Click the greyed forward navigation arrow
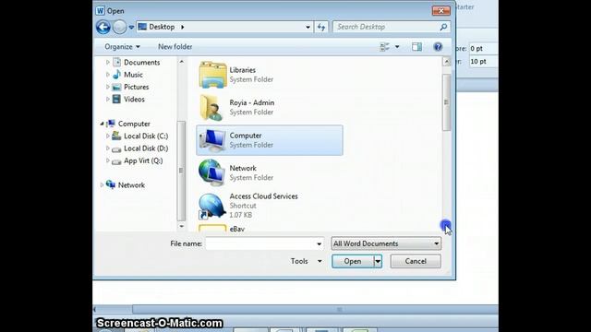Image resolution: width=591 pixels, height=332 pixels. click(x=119, y=27)
